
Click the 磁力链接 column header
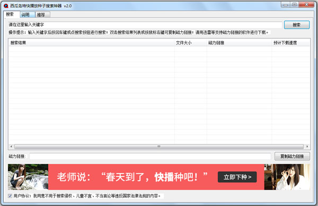(x=239, y=43)
